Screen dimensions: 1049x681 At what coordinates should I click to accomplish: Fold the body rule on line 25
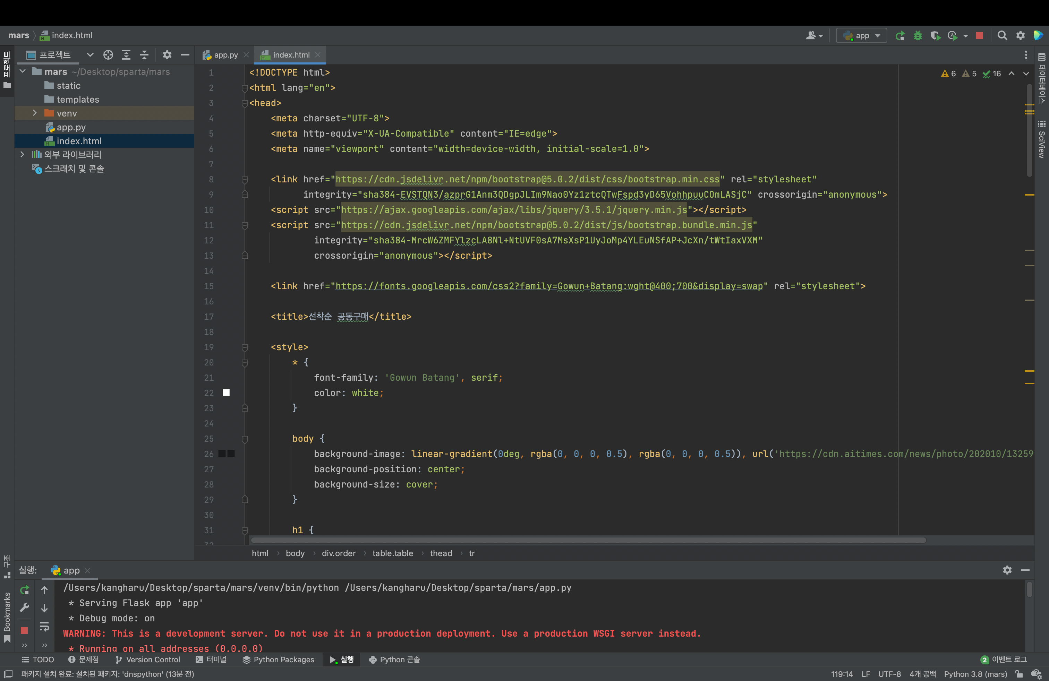(x=245, y=439)
